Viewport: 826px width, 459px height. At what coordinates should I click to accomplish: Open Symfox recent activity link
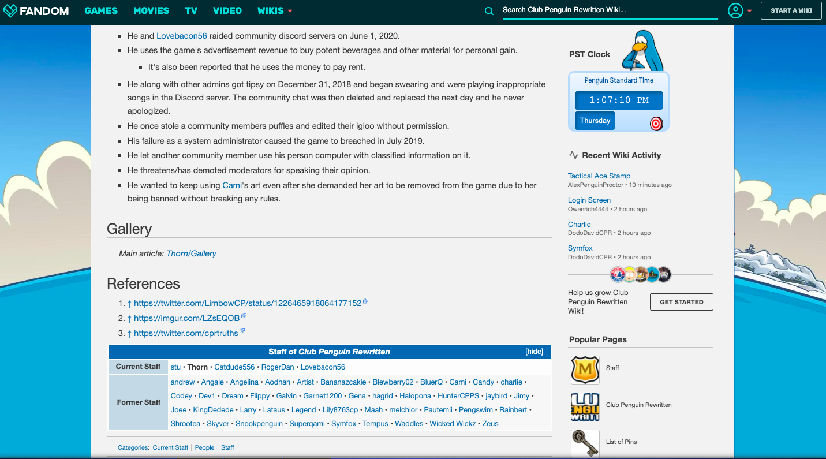point(580,248)
